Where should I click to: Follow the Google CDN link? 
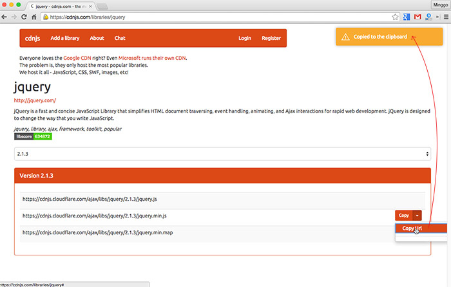[77, 58]
